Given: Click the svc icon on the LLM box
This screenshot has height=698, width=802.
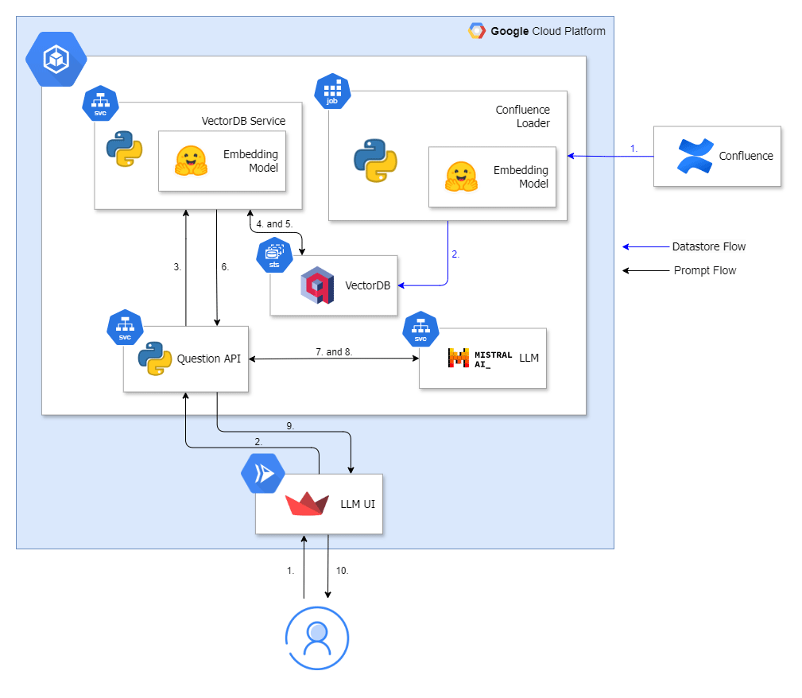Looking at the screenshot, I should click(x=421, y=329).
